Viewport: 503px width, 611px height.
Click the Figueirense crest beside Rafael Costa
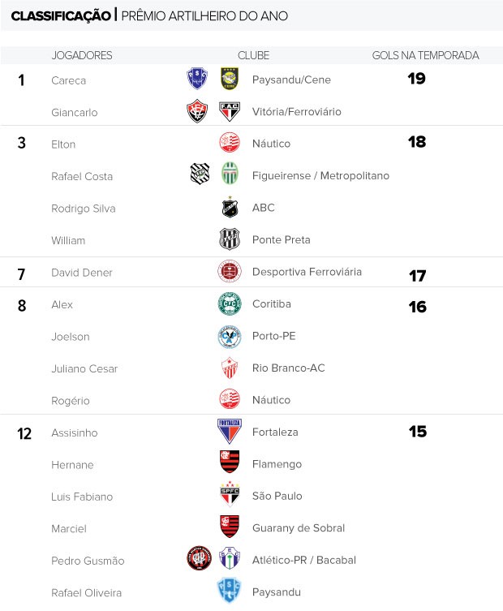200,174
